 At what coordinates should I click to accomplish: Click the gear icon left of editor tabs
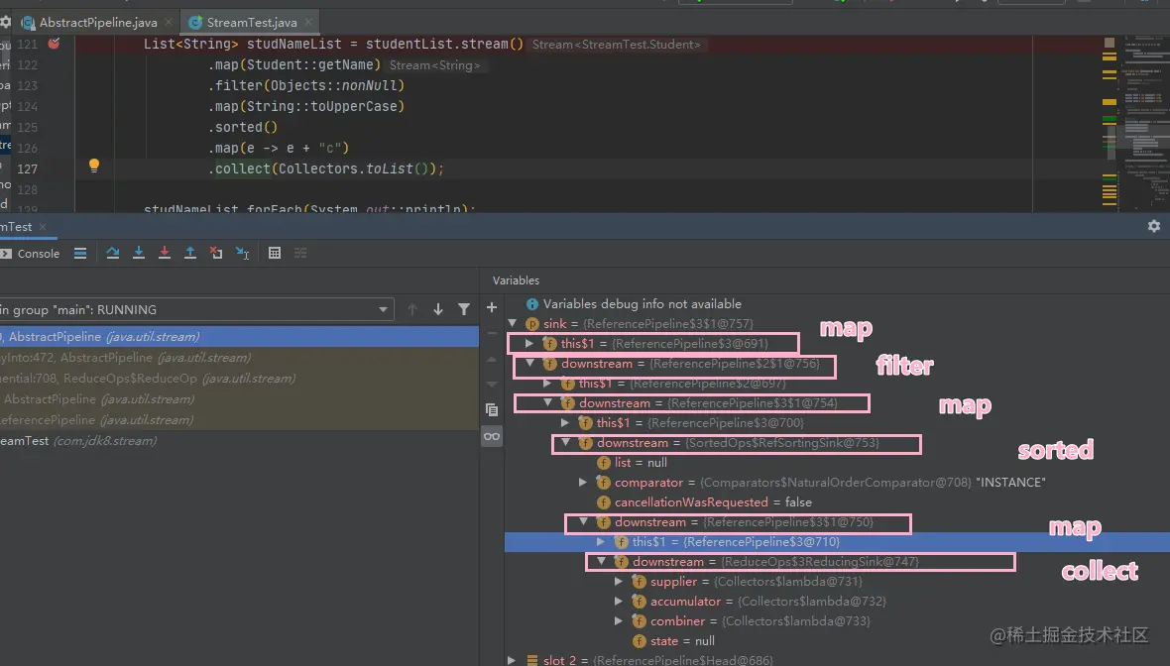click(x=5, y=22)
